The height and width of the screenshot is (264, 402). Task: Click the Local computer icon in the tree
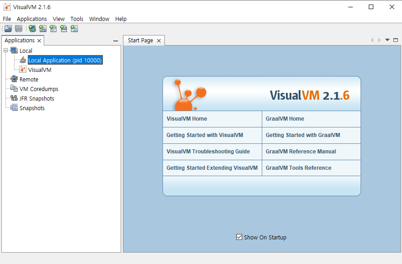coord(14,51)
